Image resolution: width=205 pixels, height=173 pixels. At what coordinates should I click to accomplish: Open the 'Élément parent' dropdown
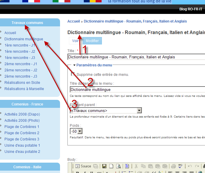tap(139, 110)
